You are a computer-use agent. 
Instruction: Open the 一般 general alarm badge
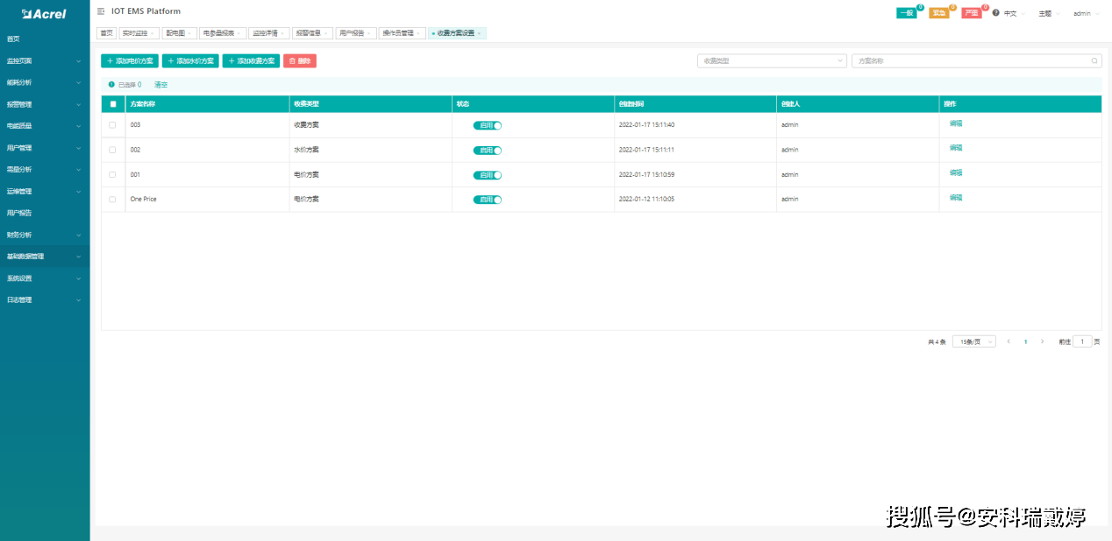[906, 13]
